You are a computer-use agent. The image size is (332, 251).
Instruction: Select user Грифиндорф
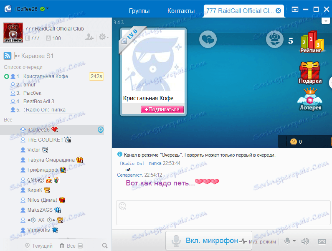(x=43, y=170)
